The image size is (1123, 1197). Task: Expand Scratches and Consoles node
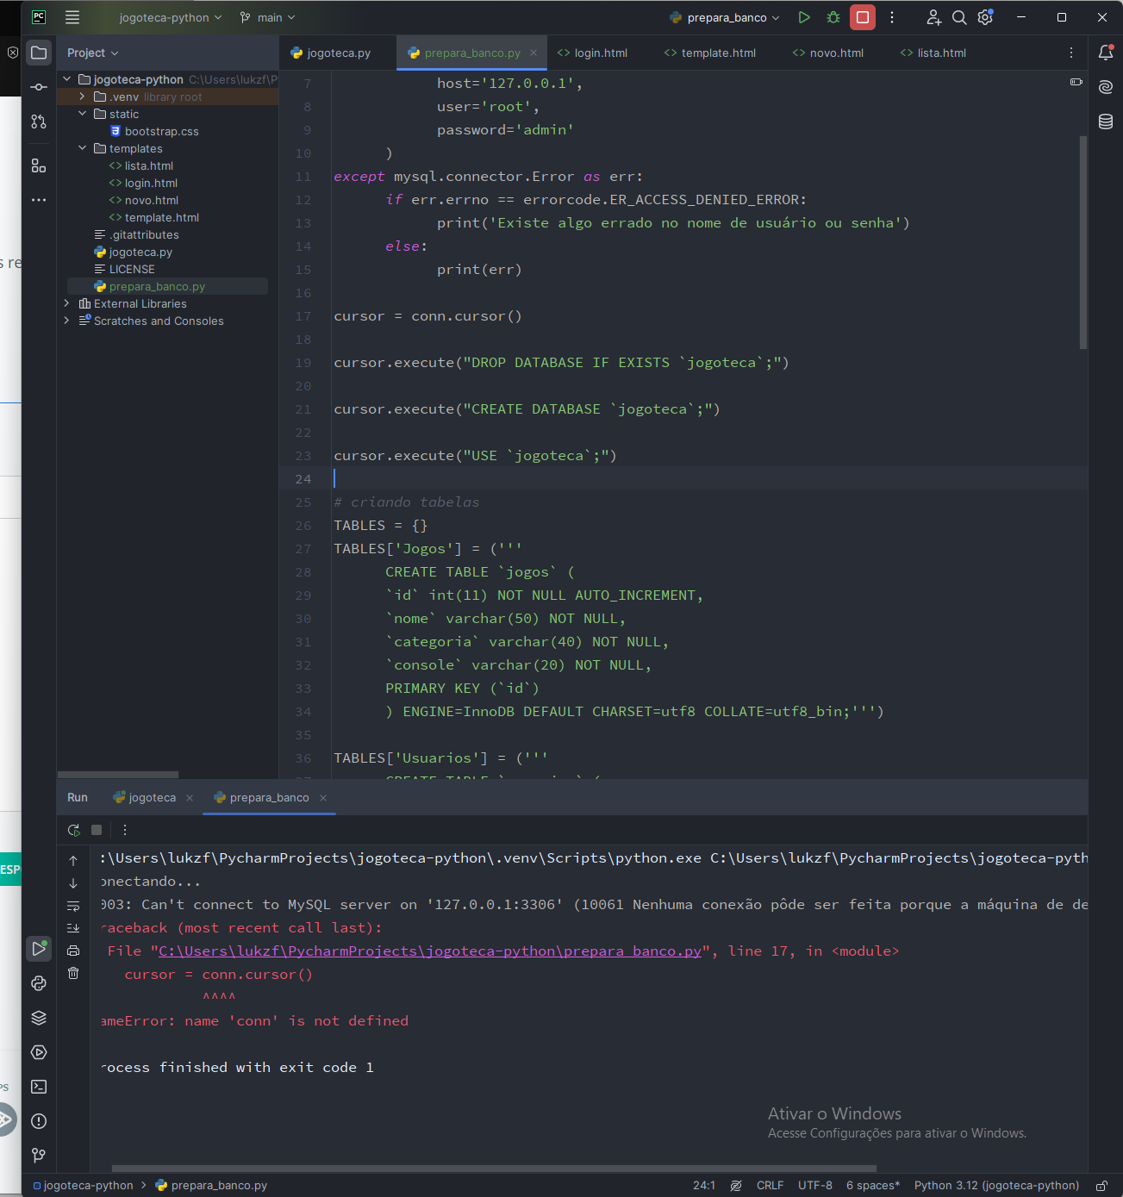click(67, 321)
